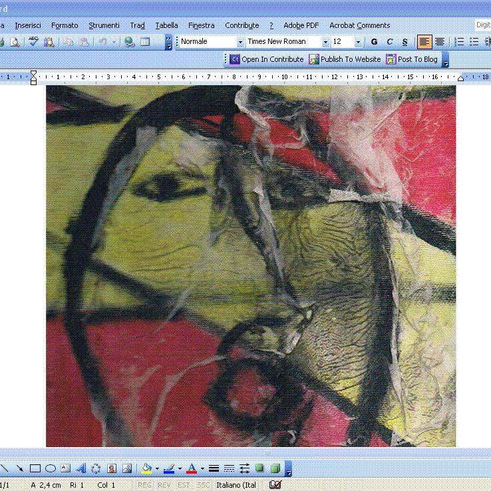
Task: Toggle underline (S) formatting
Action: [x=405, y=42]
